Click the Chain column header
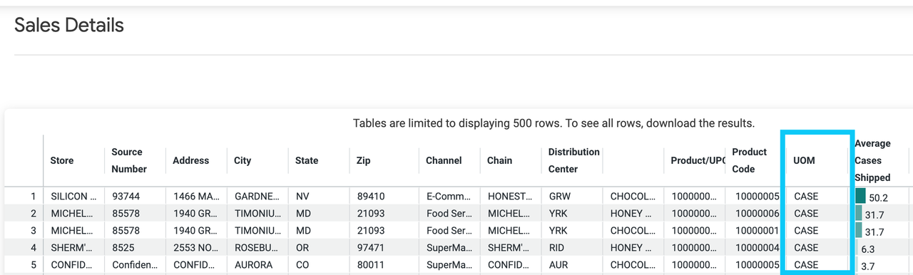 (x=499, y=160)
